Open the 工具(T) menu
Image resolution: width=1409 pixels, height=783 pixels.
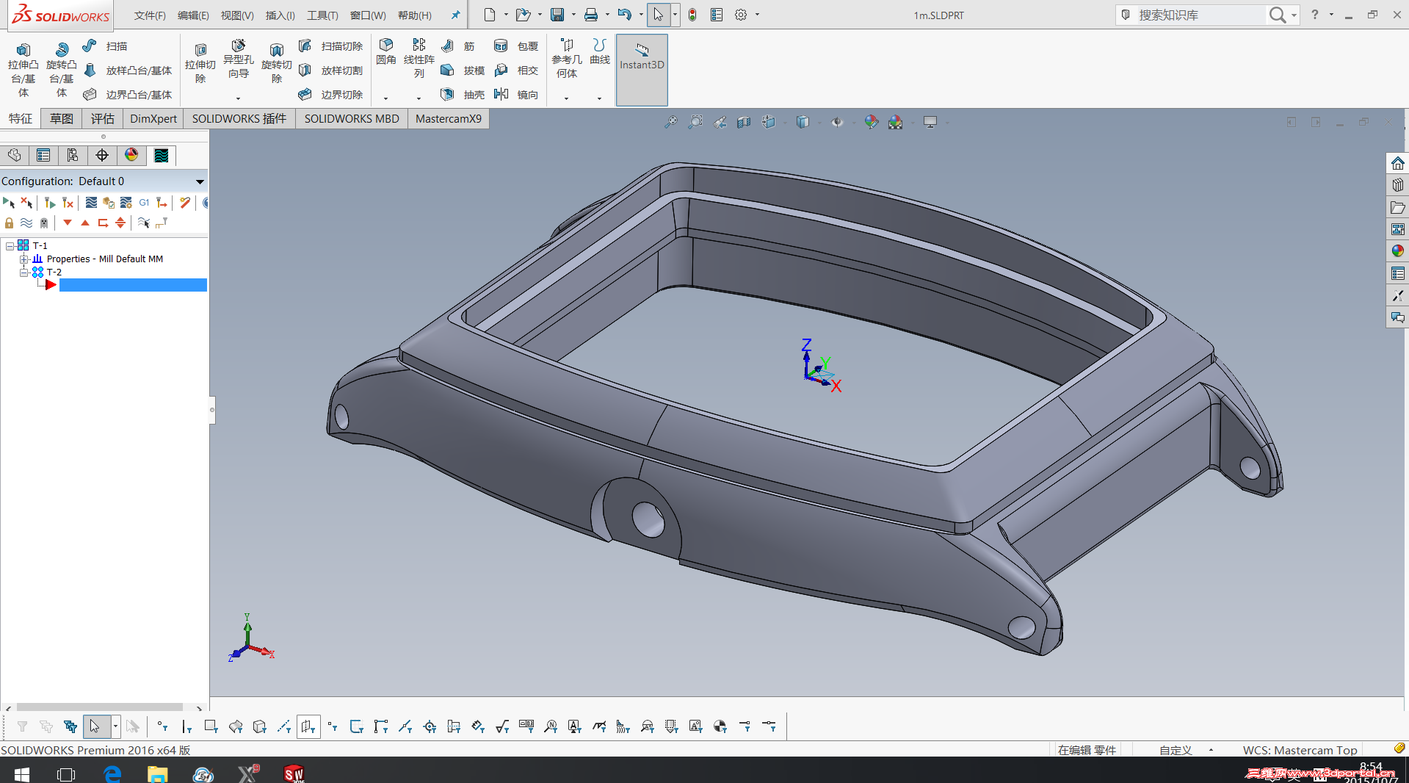(x=322, y=15)
